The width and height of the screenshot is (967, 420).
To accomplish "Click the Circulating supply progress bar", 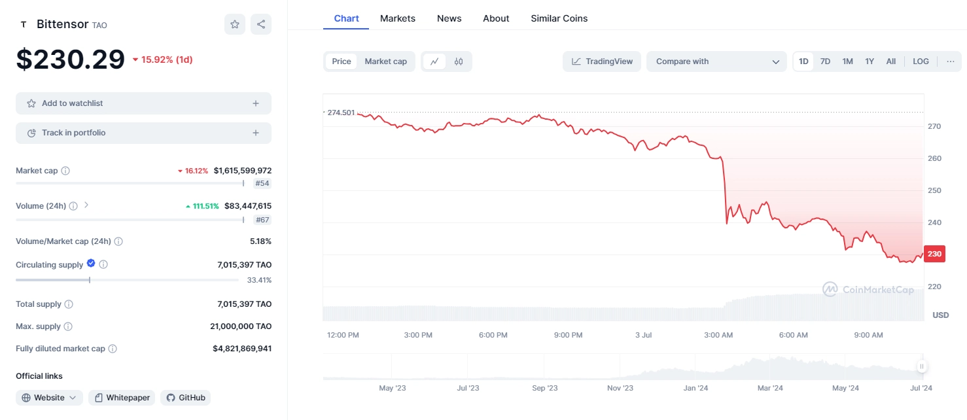I will [x=127, y=280].
